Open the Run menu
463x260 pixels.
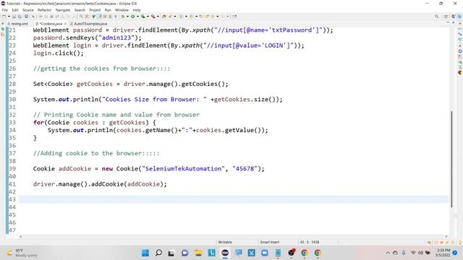coord(108,10)
